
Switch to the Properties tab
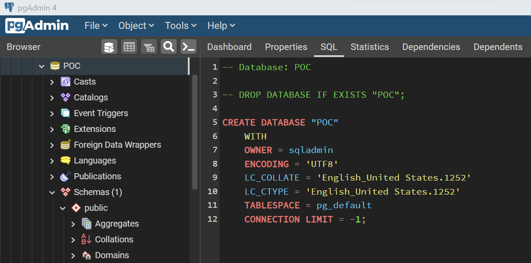tap(286, 47)
